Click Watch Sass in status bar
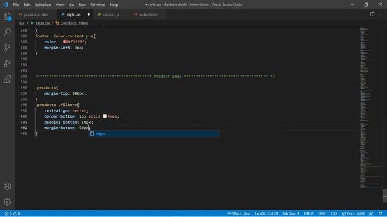 (239, 213)
